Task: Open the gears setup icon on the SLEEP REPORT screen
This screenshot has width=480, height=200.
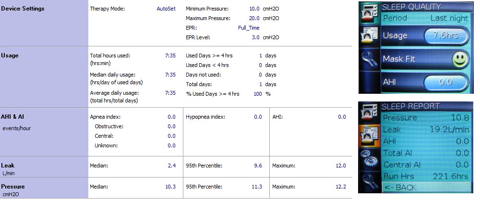Action: [x=370, y=158]
